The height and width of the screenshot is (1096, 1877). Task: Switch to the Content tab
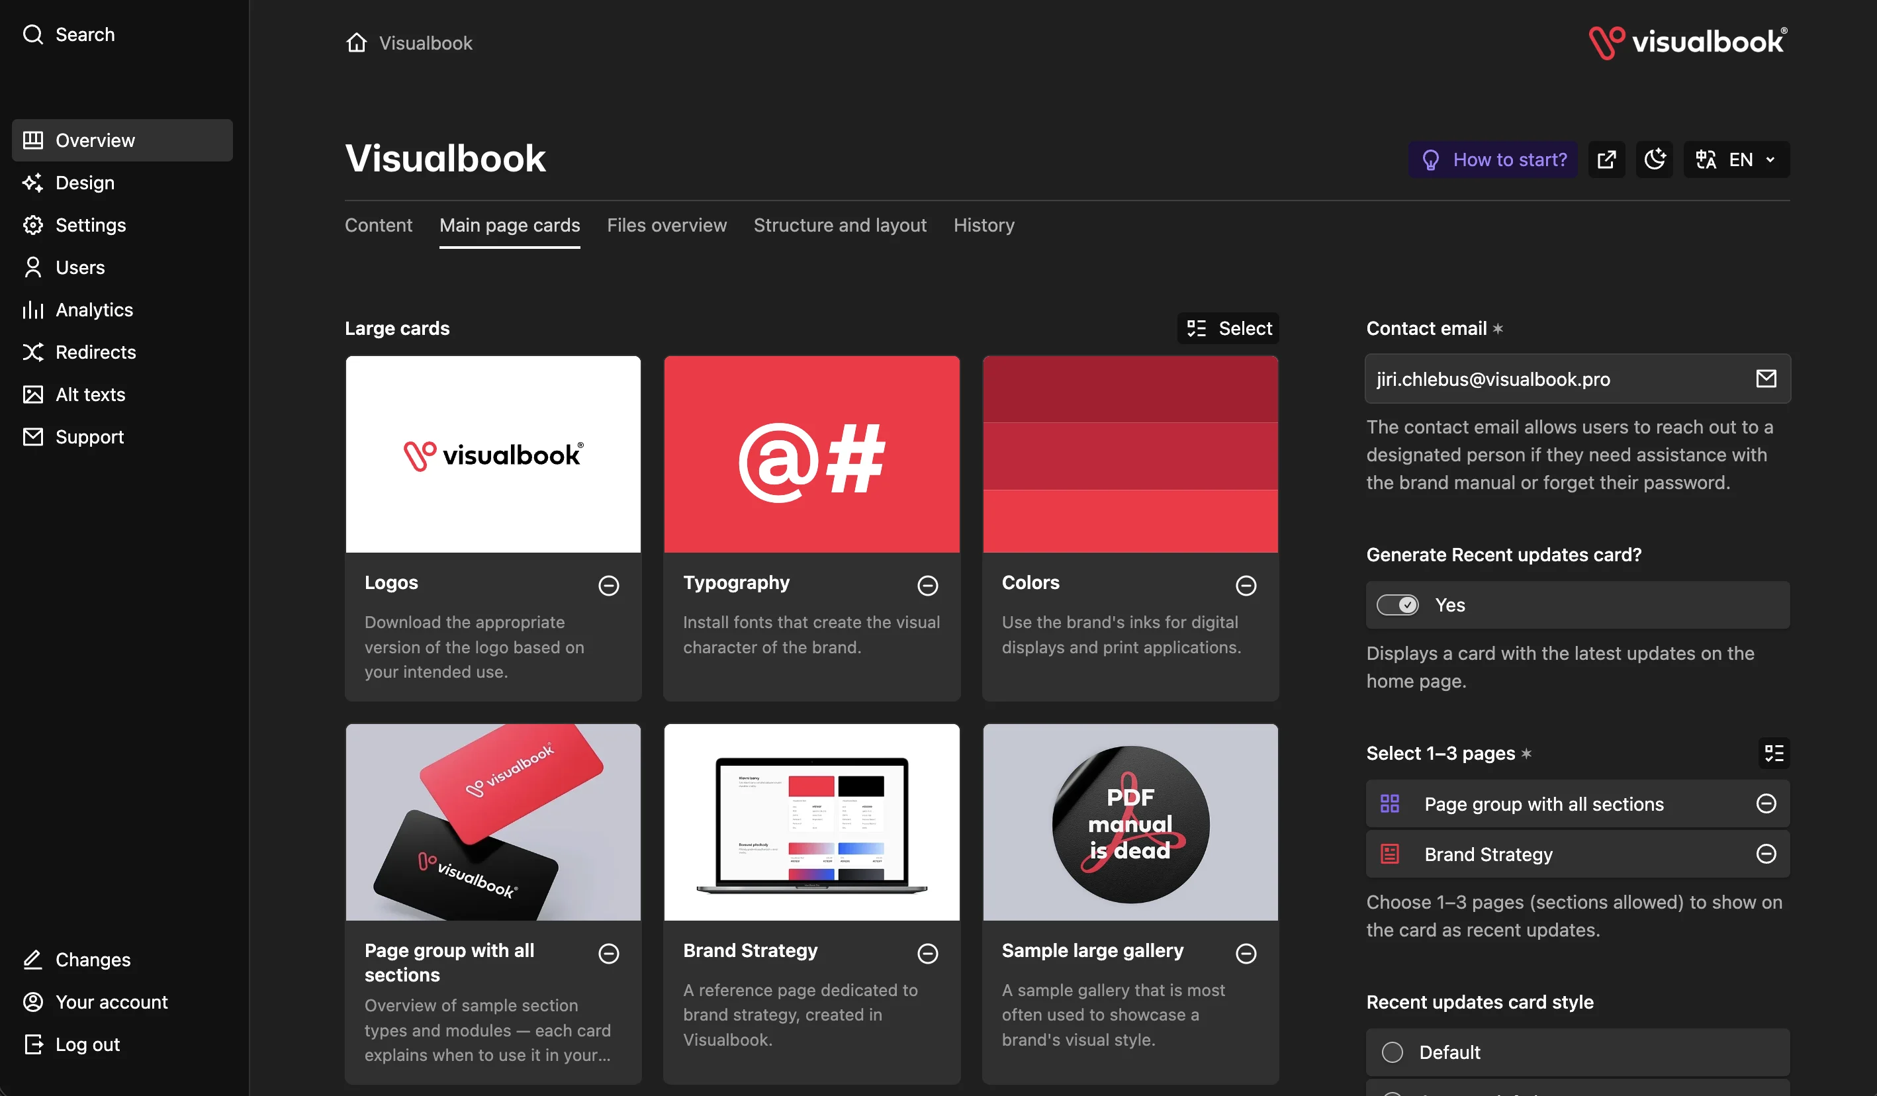379,225
